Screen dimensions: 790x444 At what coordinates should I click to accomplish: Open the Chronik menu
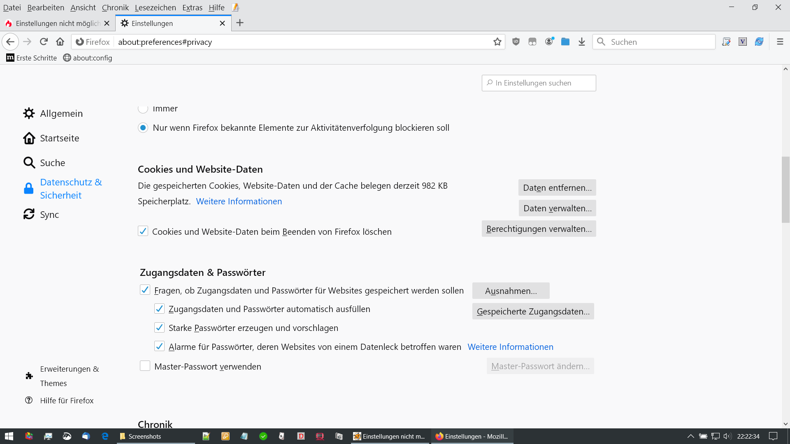click(115, 7)
